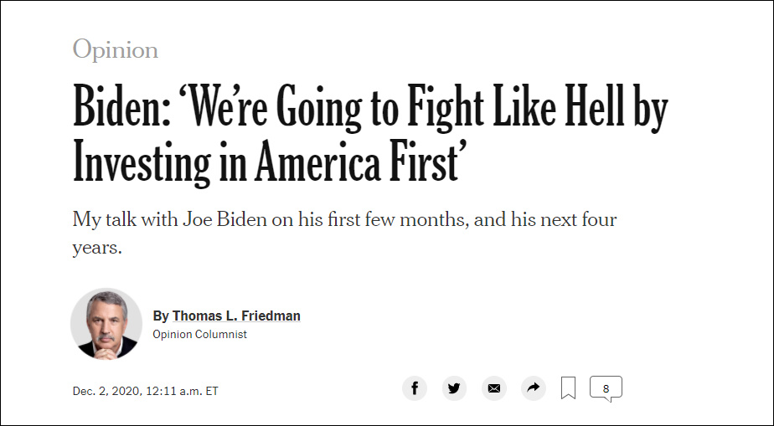This screenshot has height=426, width=774.
Task: Open more sharing options arrow
Action: click(x=533, y=388)
